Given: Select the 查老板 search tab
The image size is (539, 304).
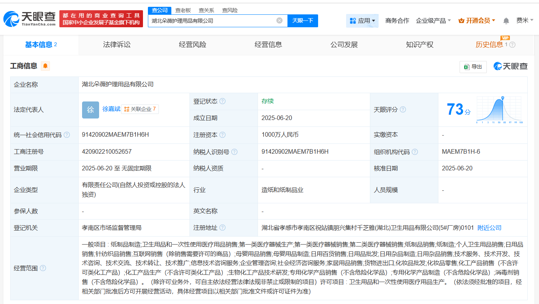Looking at the screenshot, I should click(x=183, y=10).
